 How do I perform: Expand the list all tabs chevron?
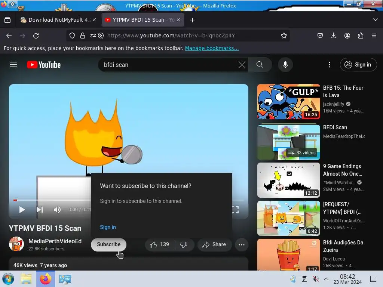(376, 20)
